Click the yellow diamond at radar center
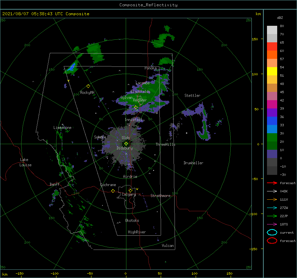This screenshot has width=297, height=278. [x=126, y=144]
